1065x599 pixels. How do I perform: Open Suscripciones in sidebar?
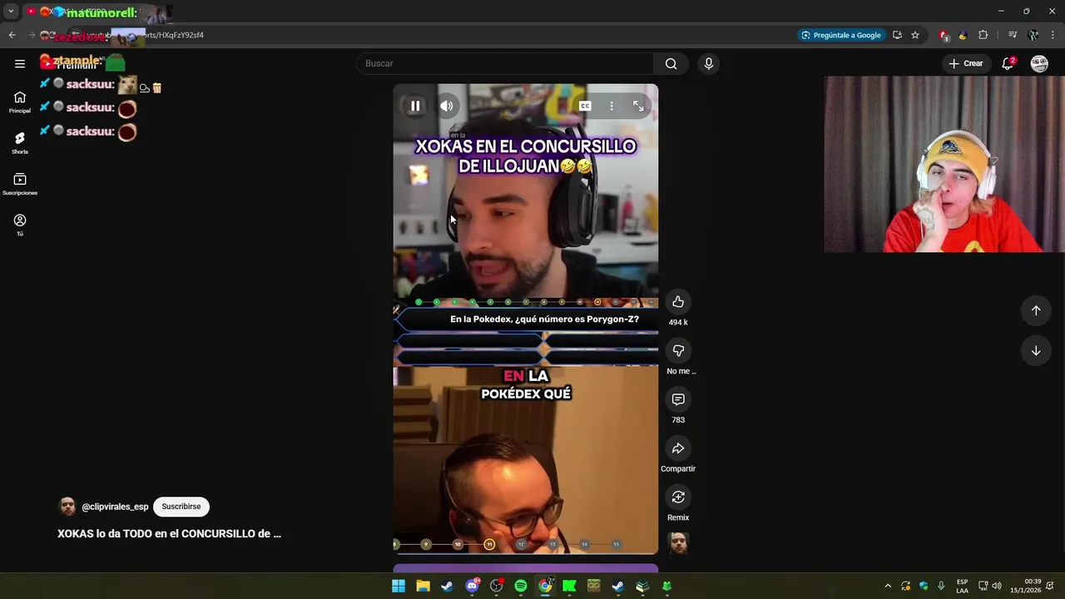click(20, 184)
